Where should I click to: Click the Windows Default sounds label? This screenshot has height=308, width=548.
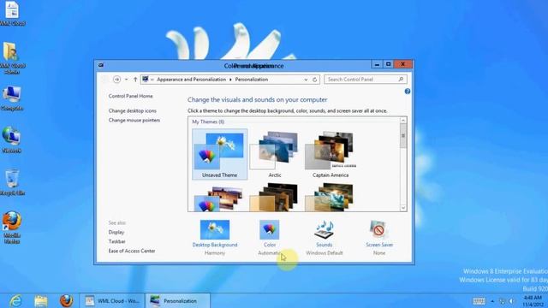(324, 253)
